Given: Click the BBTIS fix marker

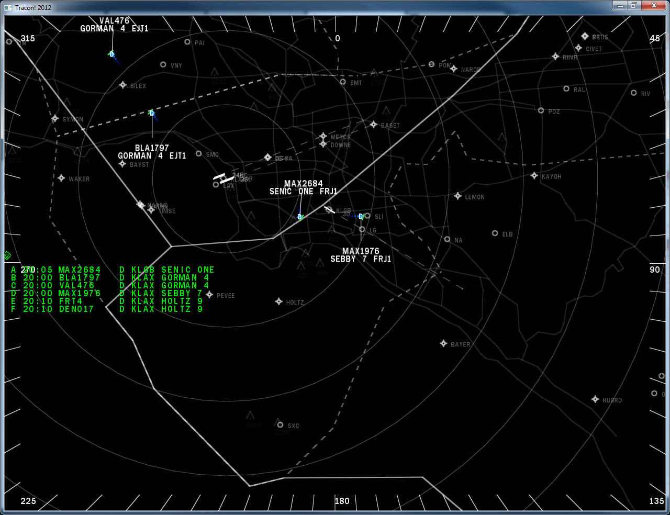Looking at the screenshot, I should (585, 36).
